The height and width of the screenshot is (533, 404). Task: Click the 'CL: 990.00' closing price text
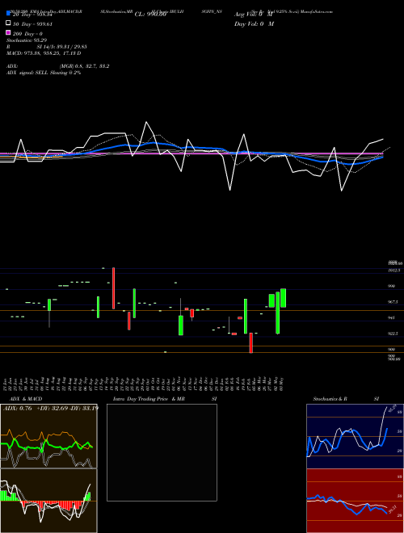[150, 15]
